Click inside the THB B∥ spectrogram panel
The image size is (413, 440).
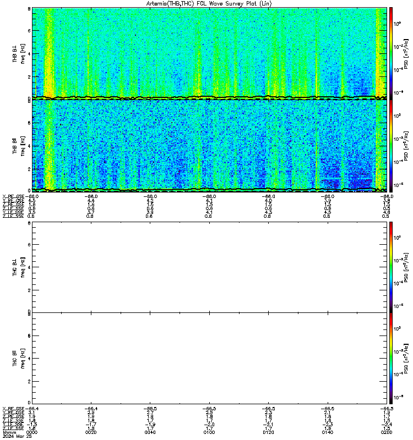click(209, 146)
